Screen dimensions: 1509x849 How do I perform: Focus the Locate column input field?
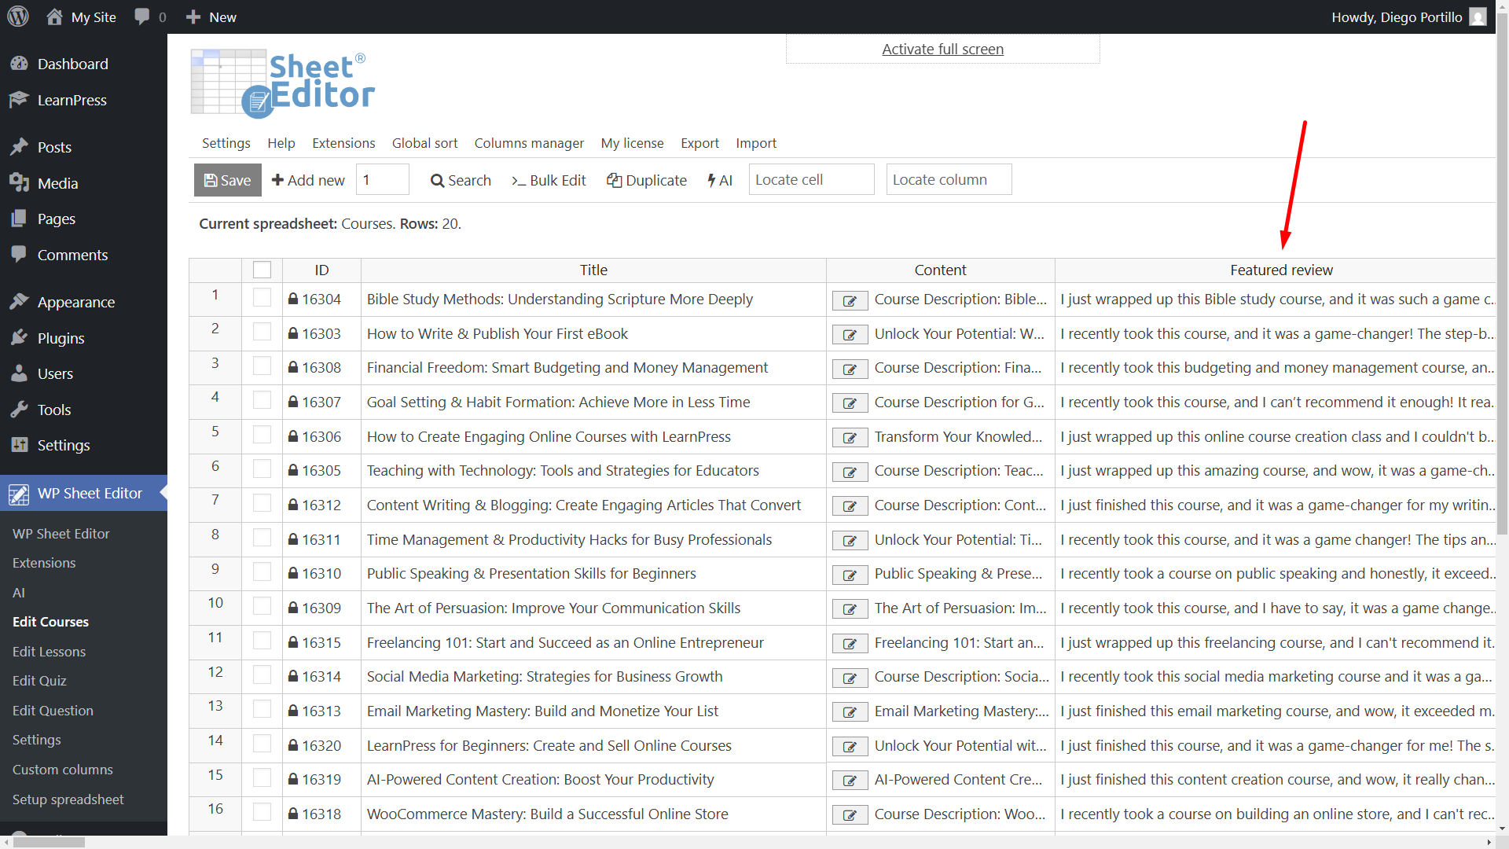pyautogui.click(x=949, y=179)
